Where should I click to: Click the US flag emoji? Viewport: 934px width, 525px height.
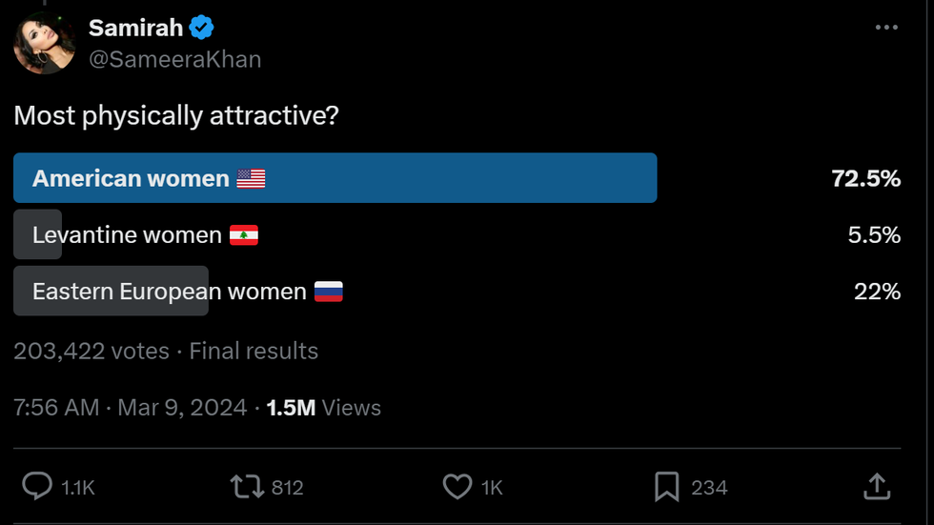click(251, 178)
